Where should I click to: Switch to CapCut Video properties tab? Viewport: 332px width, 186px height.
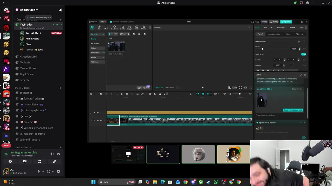coord(258,27)
